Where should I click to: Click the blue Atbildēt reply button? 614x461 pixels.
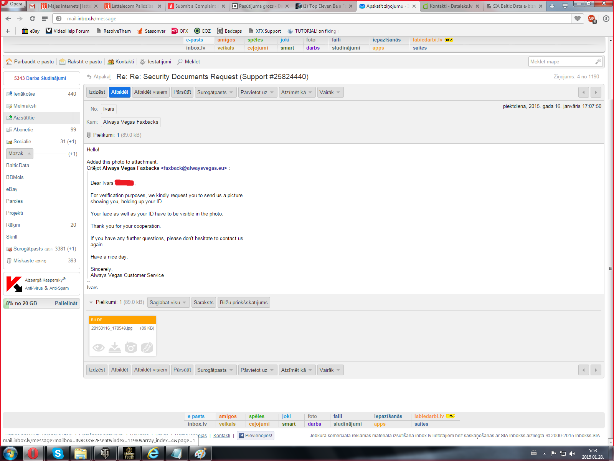click(120, 92)
